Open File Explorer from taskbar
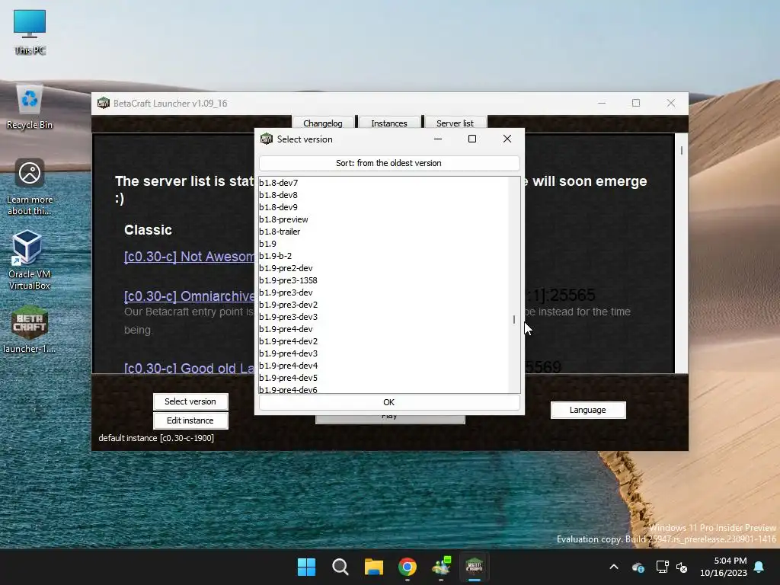Screen dimensions: 780x585 pos(373,567)
